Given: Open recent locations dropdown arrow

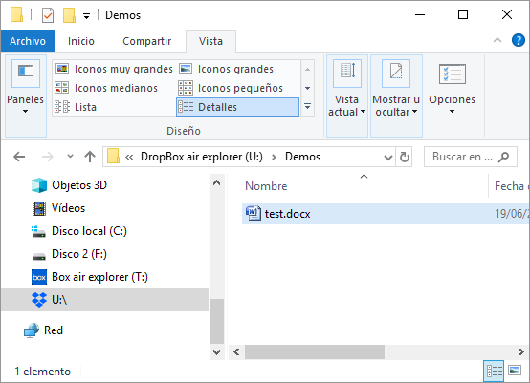Looking at the screenshot, I should pos(70,157).
